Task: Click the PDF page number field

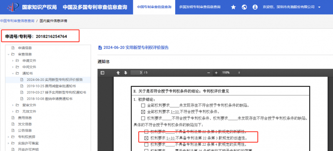Action: (137, 73)
